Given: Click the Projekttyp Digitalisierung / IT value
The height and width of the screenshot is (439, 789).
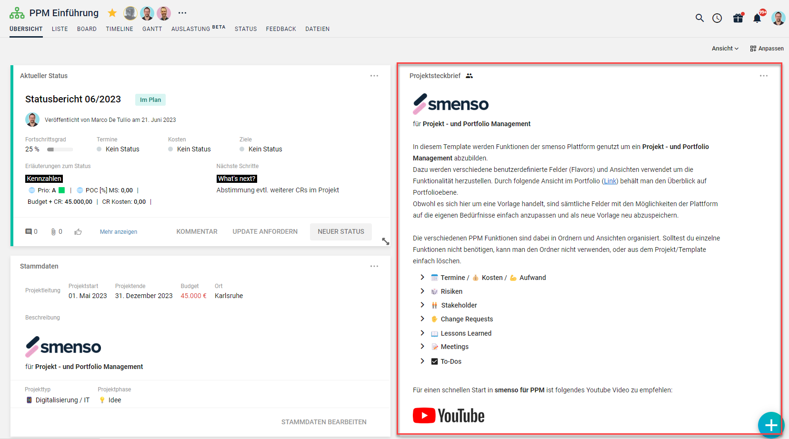Looking at the screenshot, I should tap(58, 400).
